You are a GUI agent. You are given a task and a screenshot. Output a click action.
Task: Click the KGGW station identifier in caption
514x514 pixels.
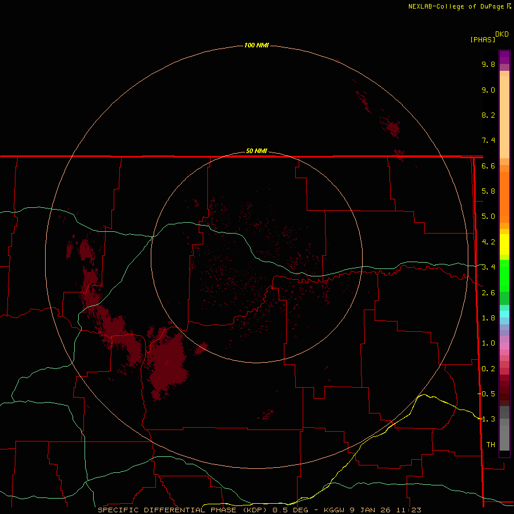tap(334, 510)
